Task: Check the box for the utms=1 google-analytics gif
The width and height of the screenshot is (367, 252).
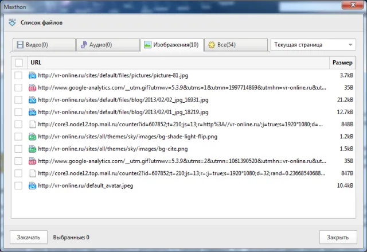Action: click(x=18, y=88)
